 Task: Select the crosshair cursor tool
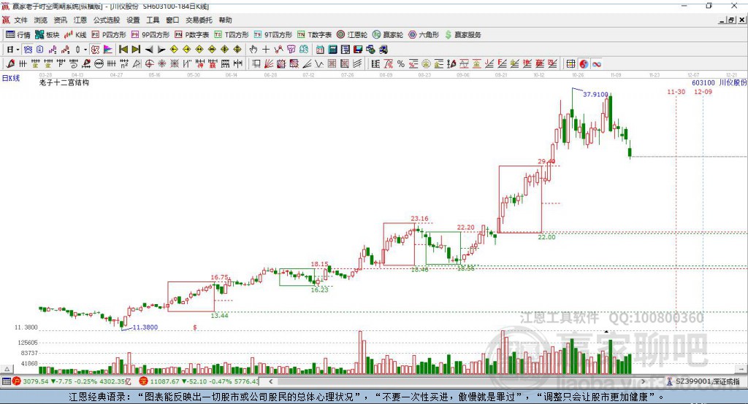point(266,50)
